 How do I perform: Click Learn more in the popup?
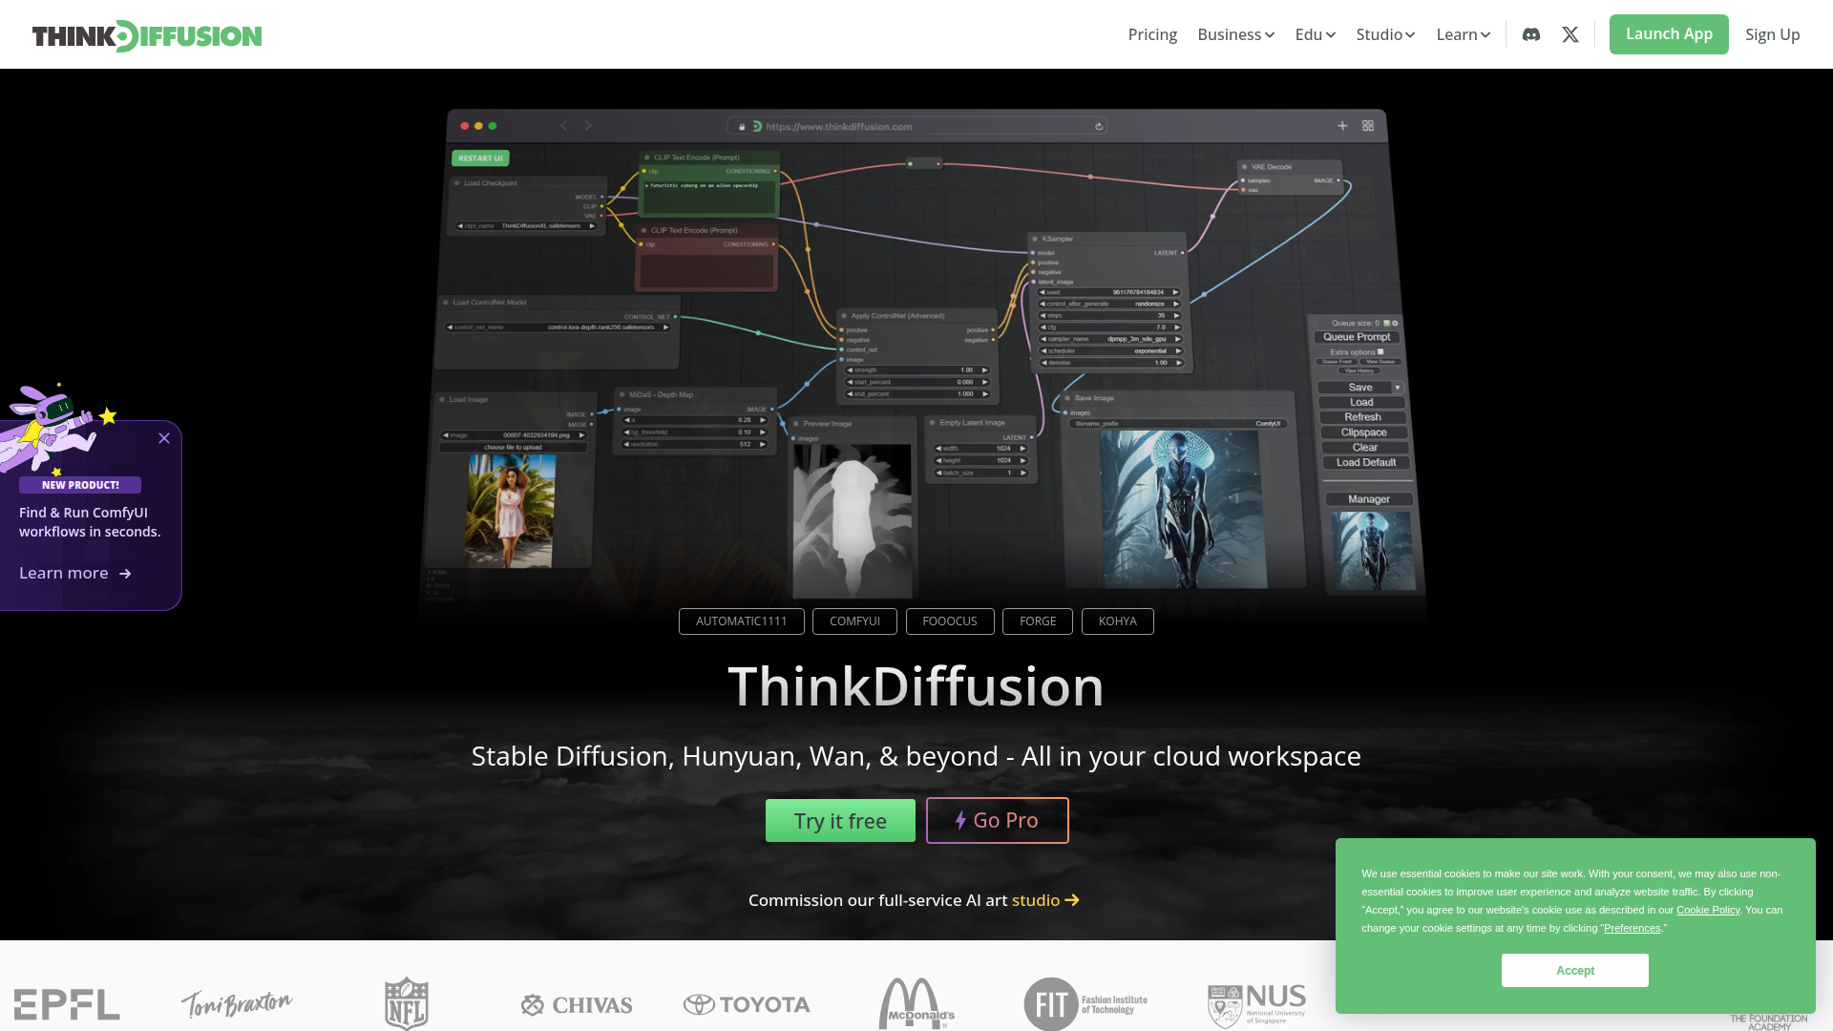(x=75, y=573)
